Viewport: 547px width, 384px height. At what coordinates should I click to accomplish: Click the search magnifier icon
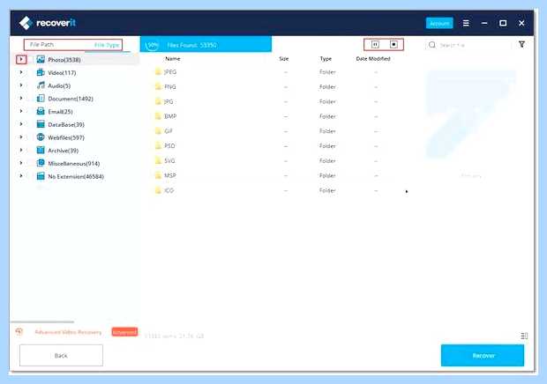pos(432,45)
